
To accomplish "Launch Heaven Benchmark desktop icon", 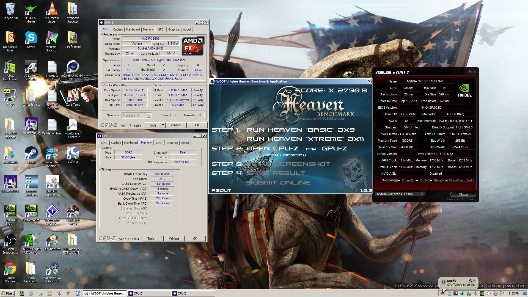I will pyautogui.click(x=31, y=186).
